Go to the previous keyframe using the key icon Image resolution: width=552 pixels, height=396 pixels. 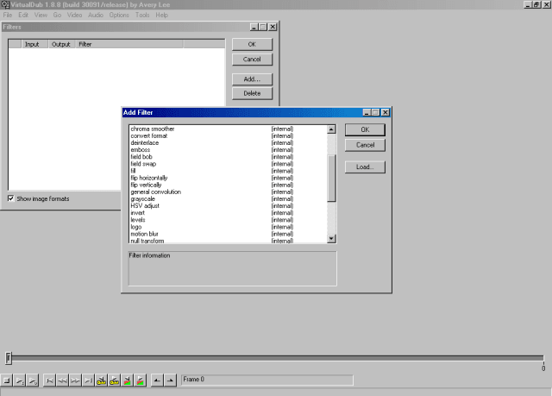pos(101,380)
